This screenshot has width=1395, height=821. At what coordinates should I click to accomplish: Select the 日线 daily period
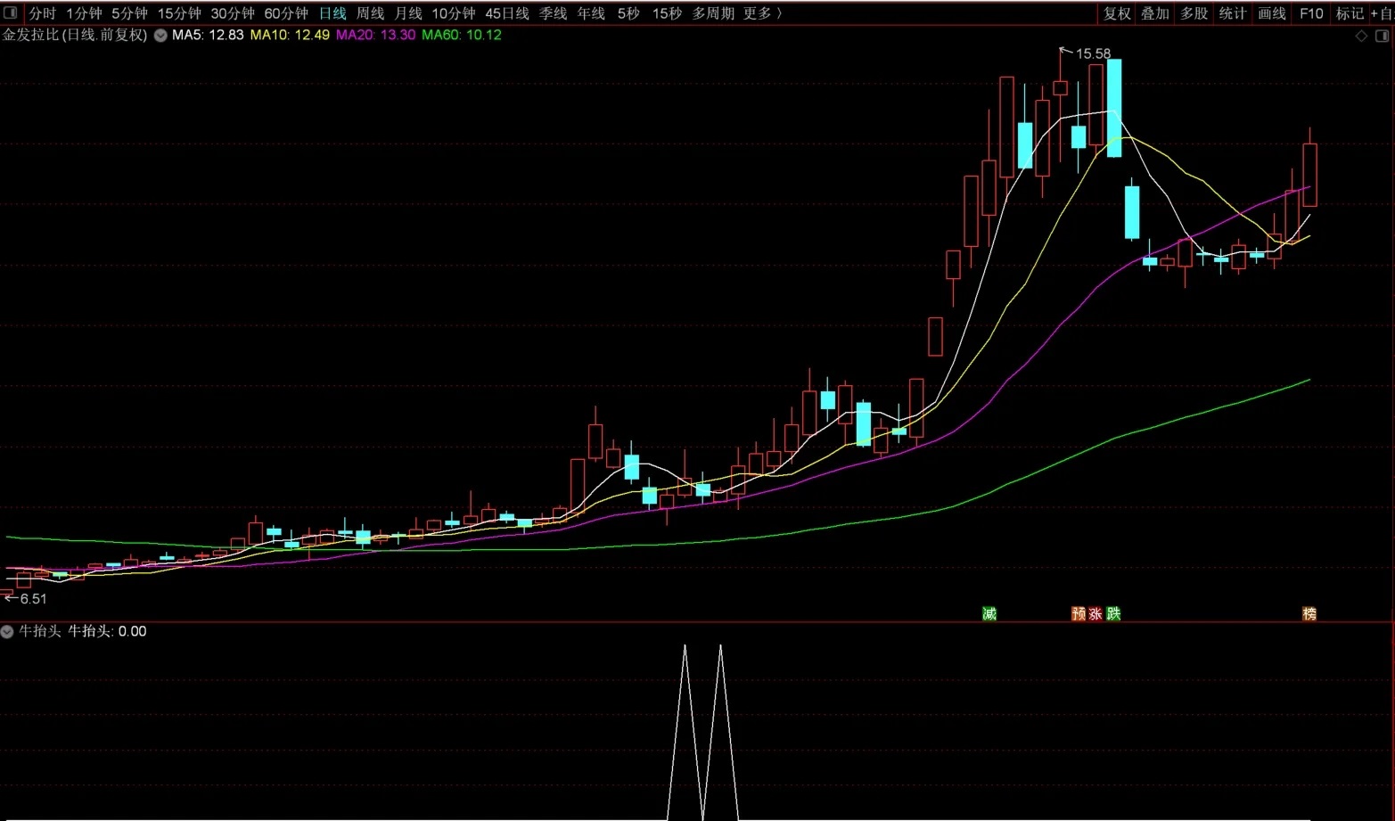click(332, 13)
